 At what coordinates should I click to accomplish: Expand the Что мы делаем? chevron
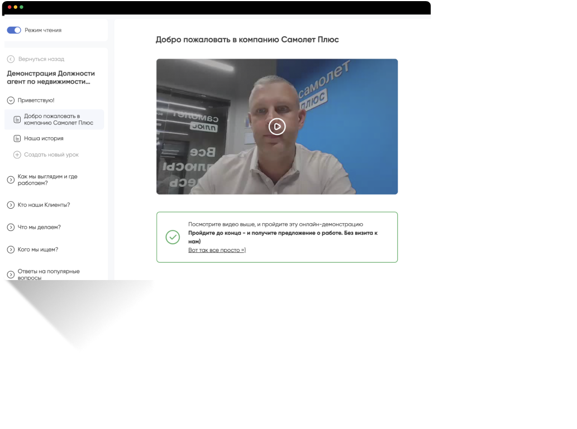[x=11, y=228]
